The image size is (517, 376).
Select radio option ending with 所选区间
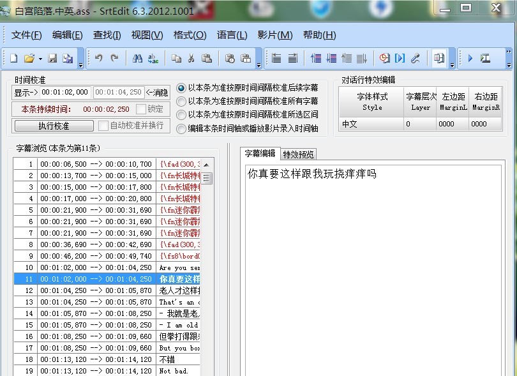pyautogui.click(x=181, y=115)
